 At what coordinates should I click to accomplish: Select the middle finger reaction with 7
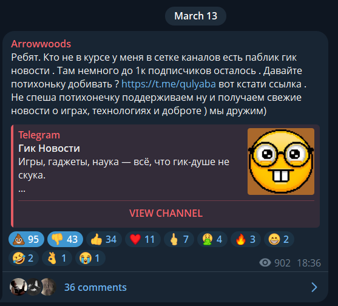click(x=179, y=239)
